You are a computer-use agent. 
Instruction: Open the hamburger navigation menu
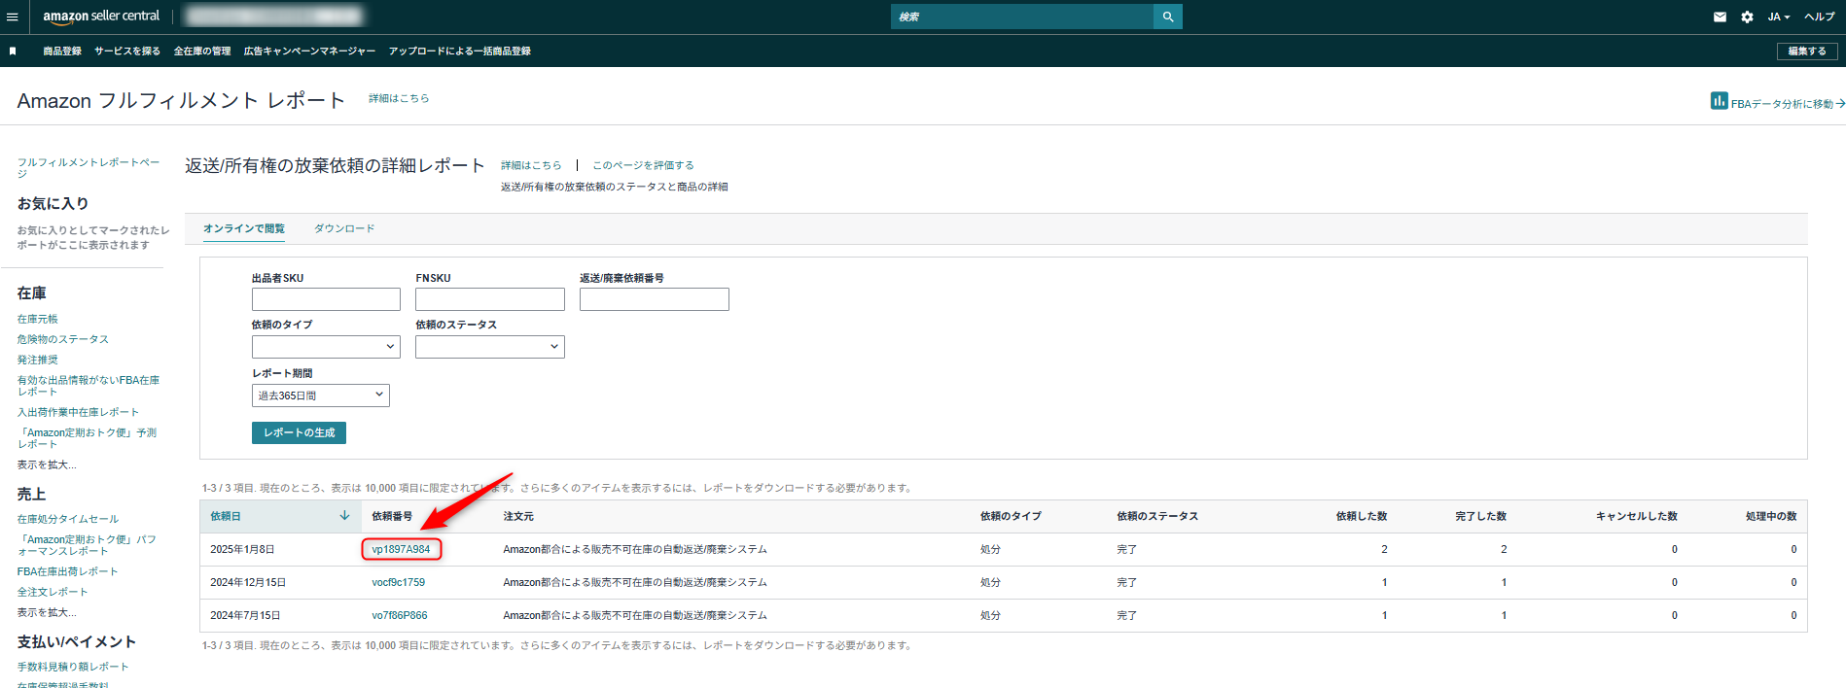pos(12,17)
